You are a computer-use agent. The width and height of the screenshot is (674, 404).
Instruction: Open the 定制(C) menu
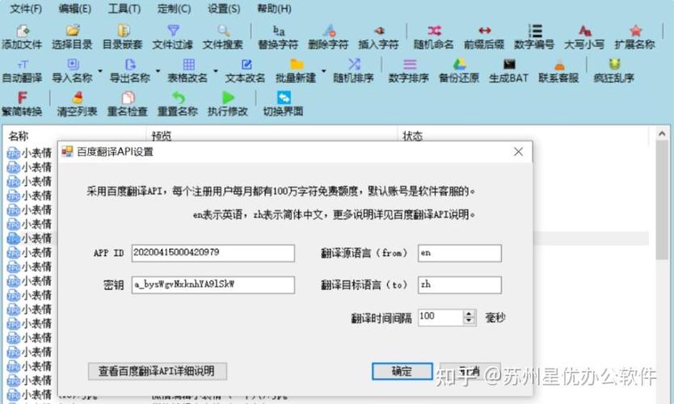(174, 9)
